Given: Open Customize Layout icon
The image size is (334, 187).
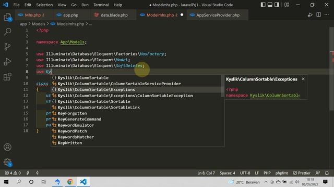Looking at the screenshot, I should point(287,5).
